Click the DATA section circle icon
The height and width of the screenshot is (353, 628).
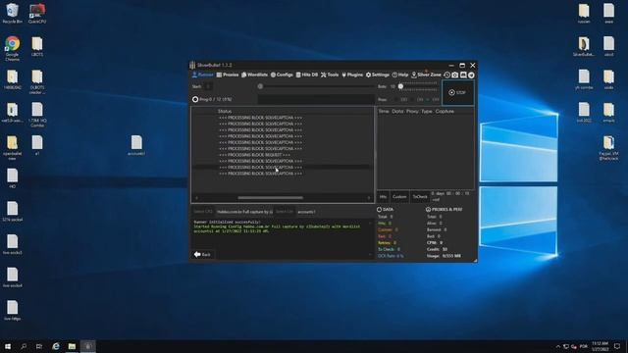point(380,209)
